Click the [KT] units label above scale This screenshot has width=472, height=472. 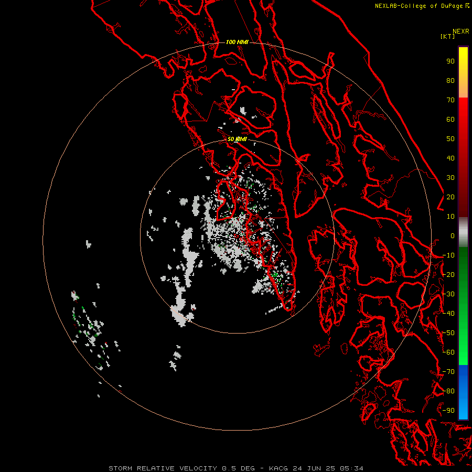(447, 36)
